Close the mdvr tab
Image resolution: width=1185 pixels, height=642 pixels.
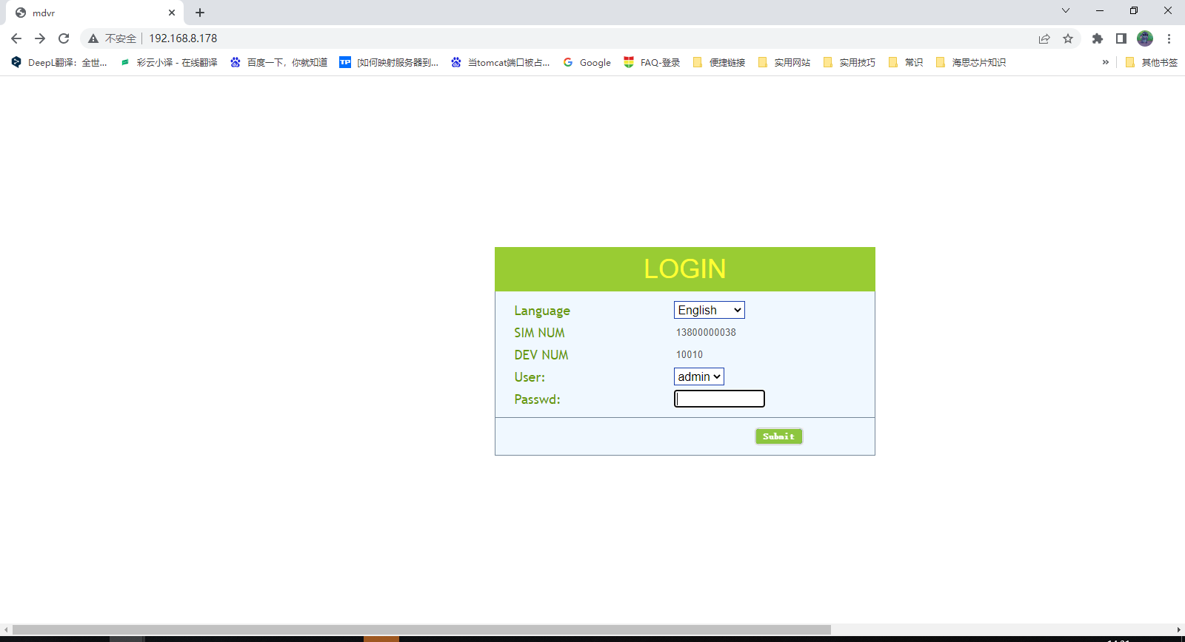click(x=172, y=13)
